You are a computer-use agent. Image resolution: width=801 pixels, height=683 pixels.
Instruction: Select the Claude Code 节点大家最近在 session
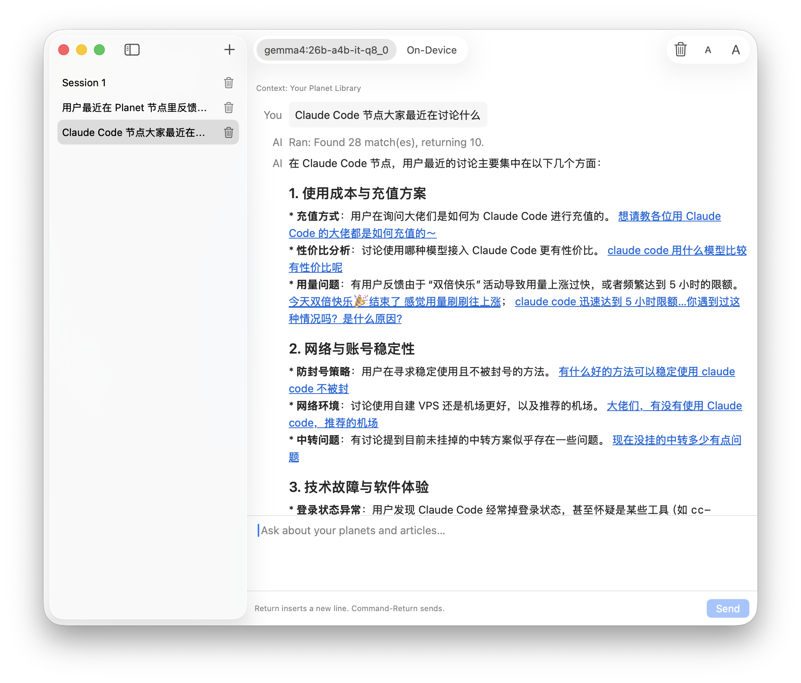(133, 132)
